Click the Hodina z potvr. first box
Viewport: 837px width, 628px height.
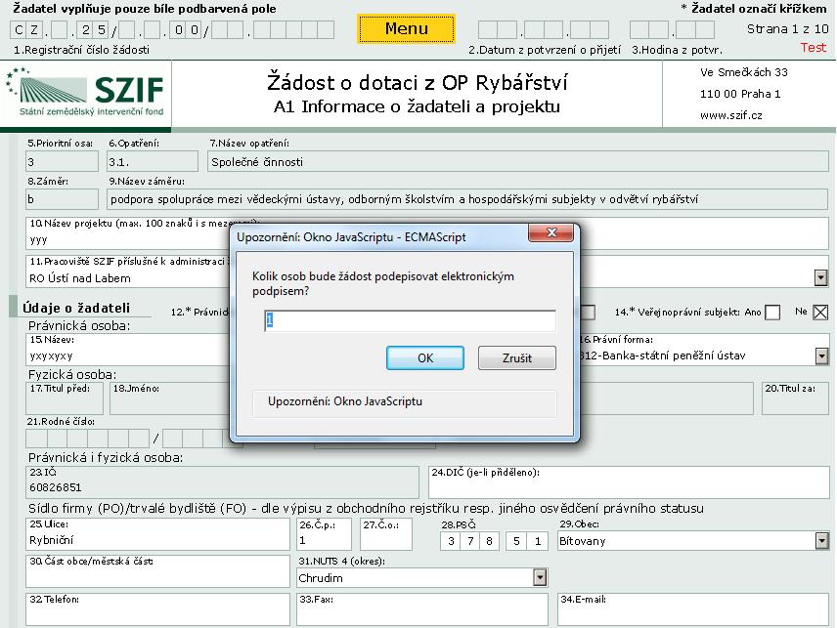(639, 29)
